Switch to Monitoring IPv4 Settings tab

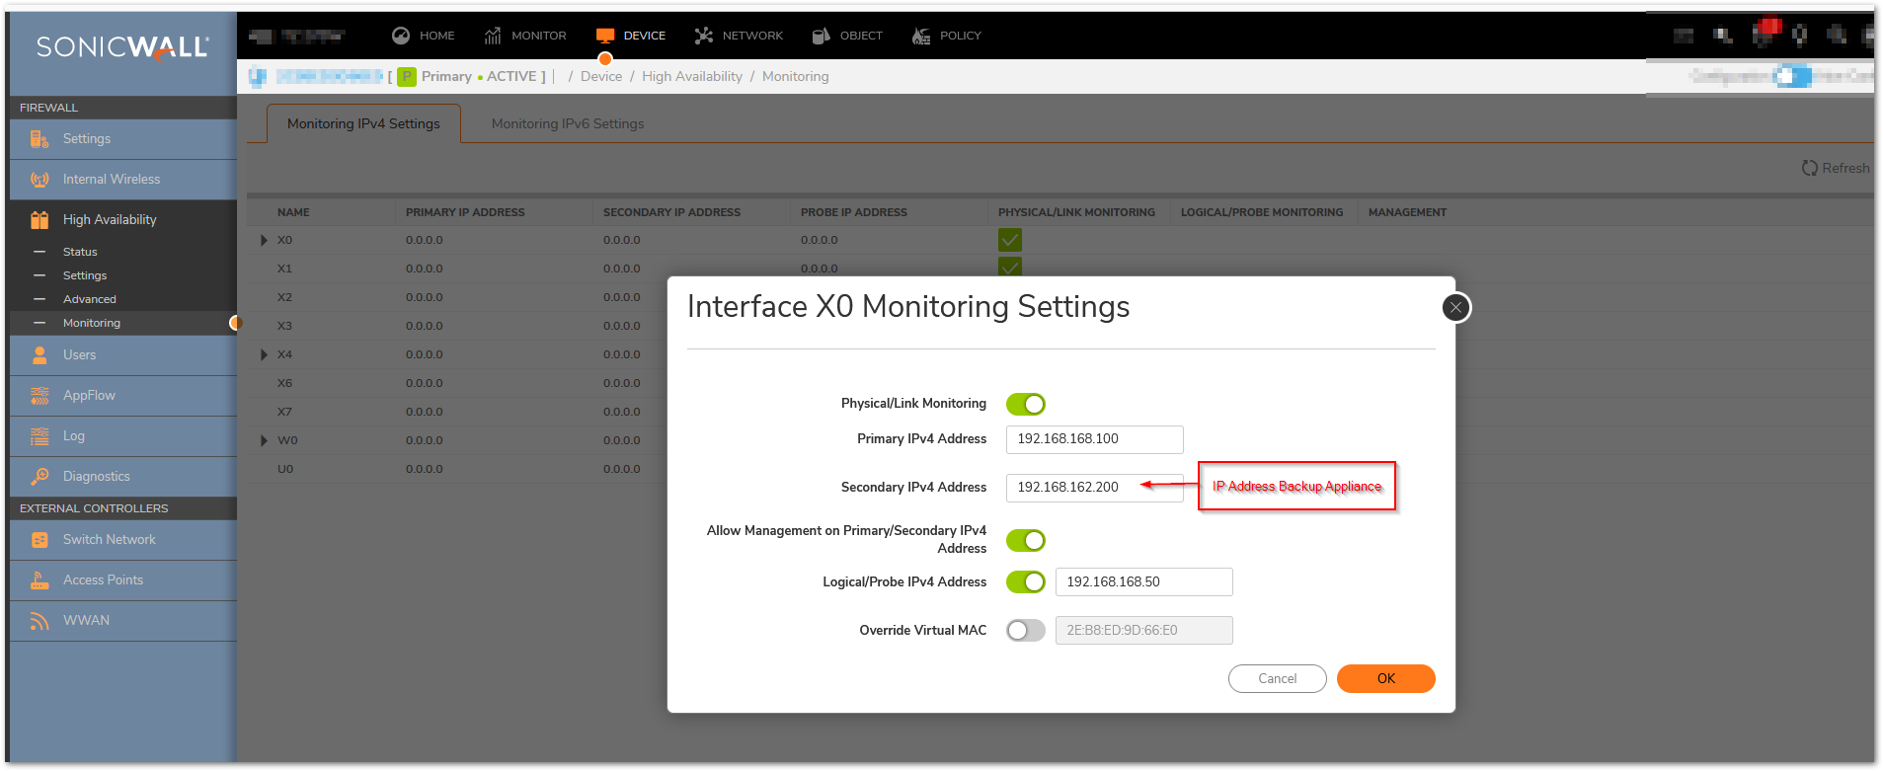click(x=363, y=123)
